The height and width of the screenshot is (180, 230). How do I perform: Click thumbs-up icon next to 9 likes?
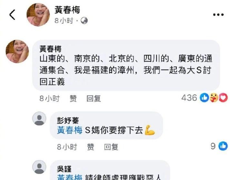coord(223,146)
